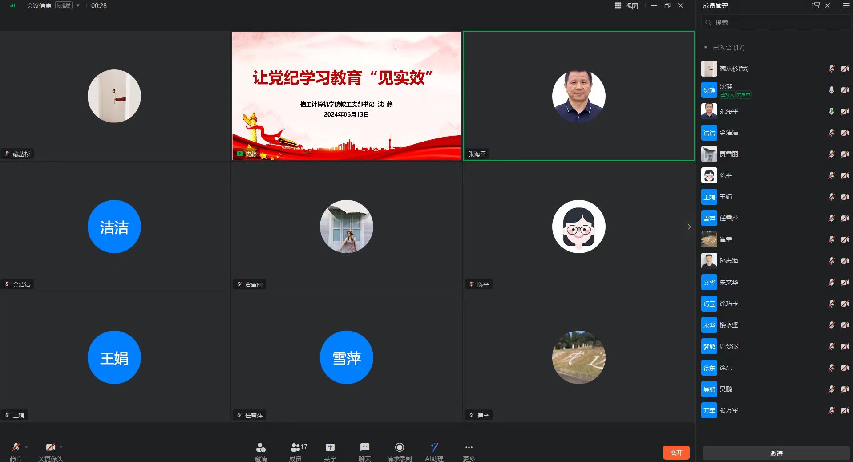Toggle microphone for 张海平 in member list
Screen dimensions: 853x462
831,111
